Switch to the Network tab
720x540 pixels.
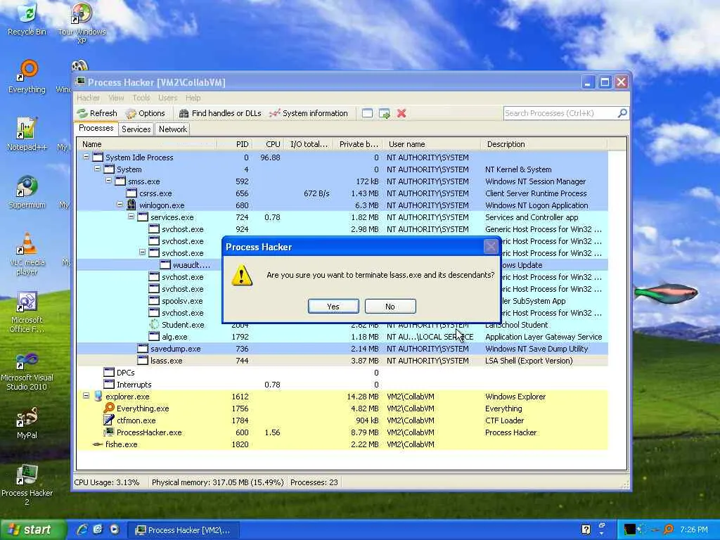point(173,129)
